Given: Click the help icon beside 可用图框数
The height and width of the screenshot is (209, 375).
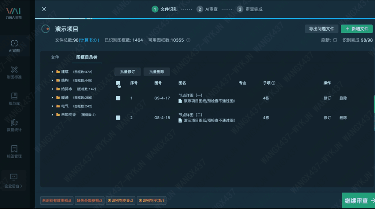Looking at the screenshot, I should tap(188, 40).
